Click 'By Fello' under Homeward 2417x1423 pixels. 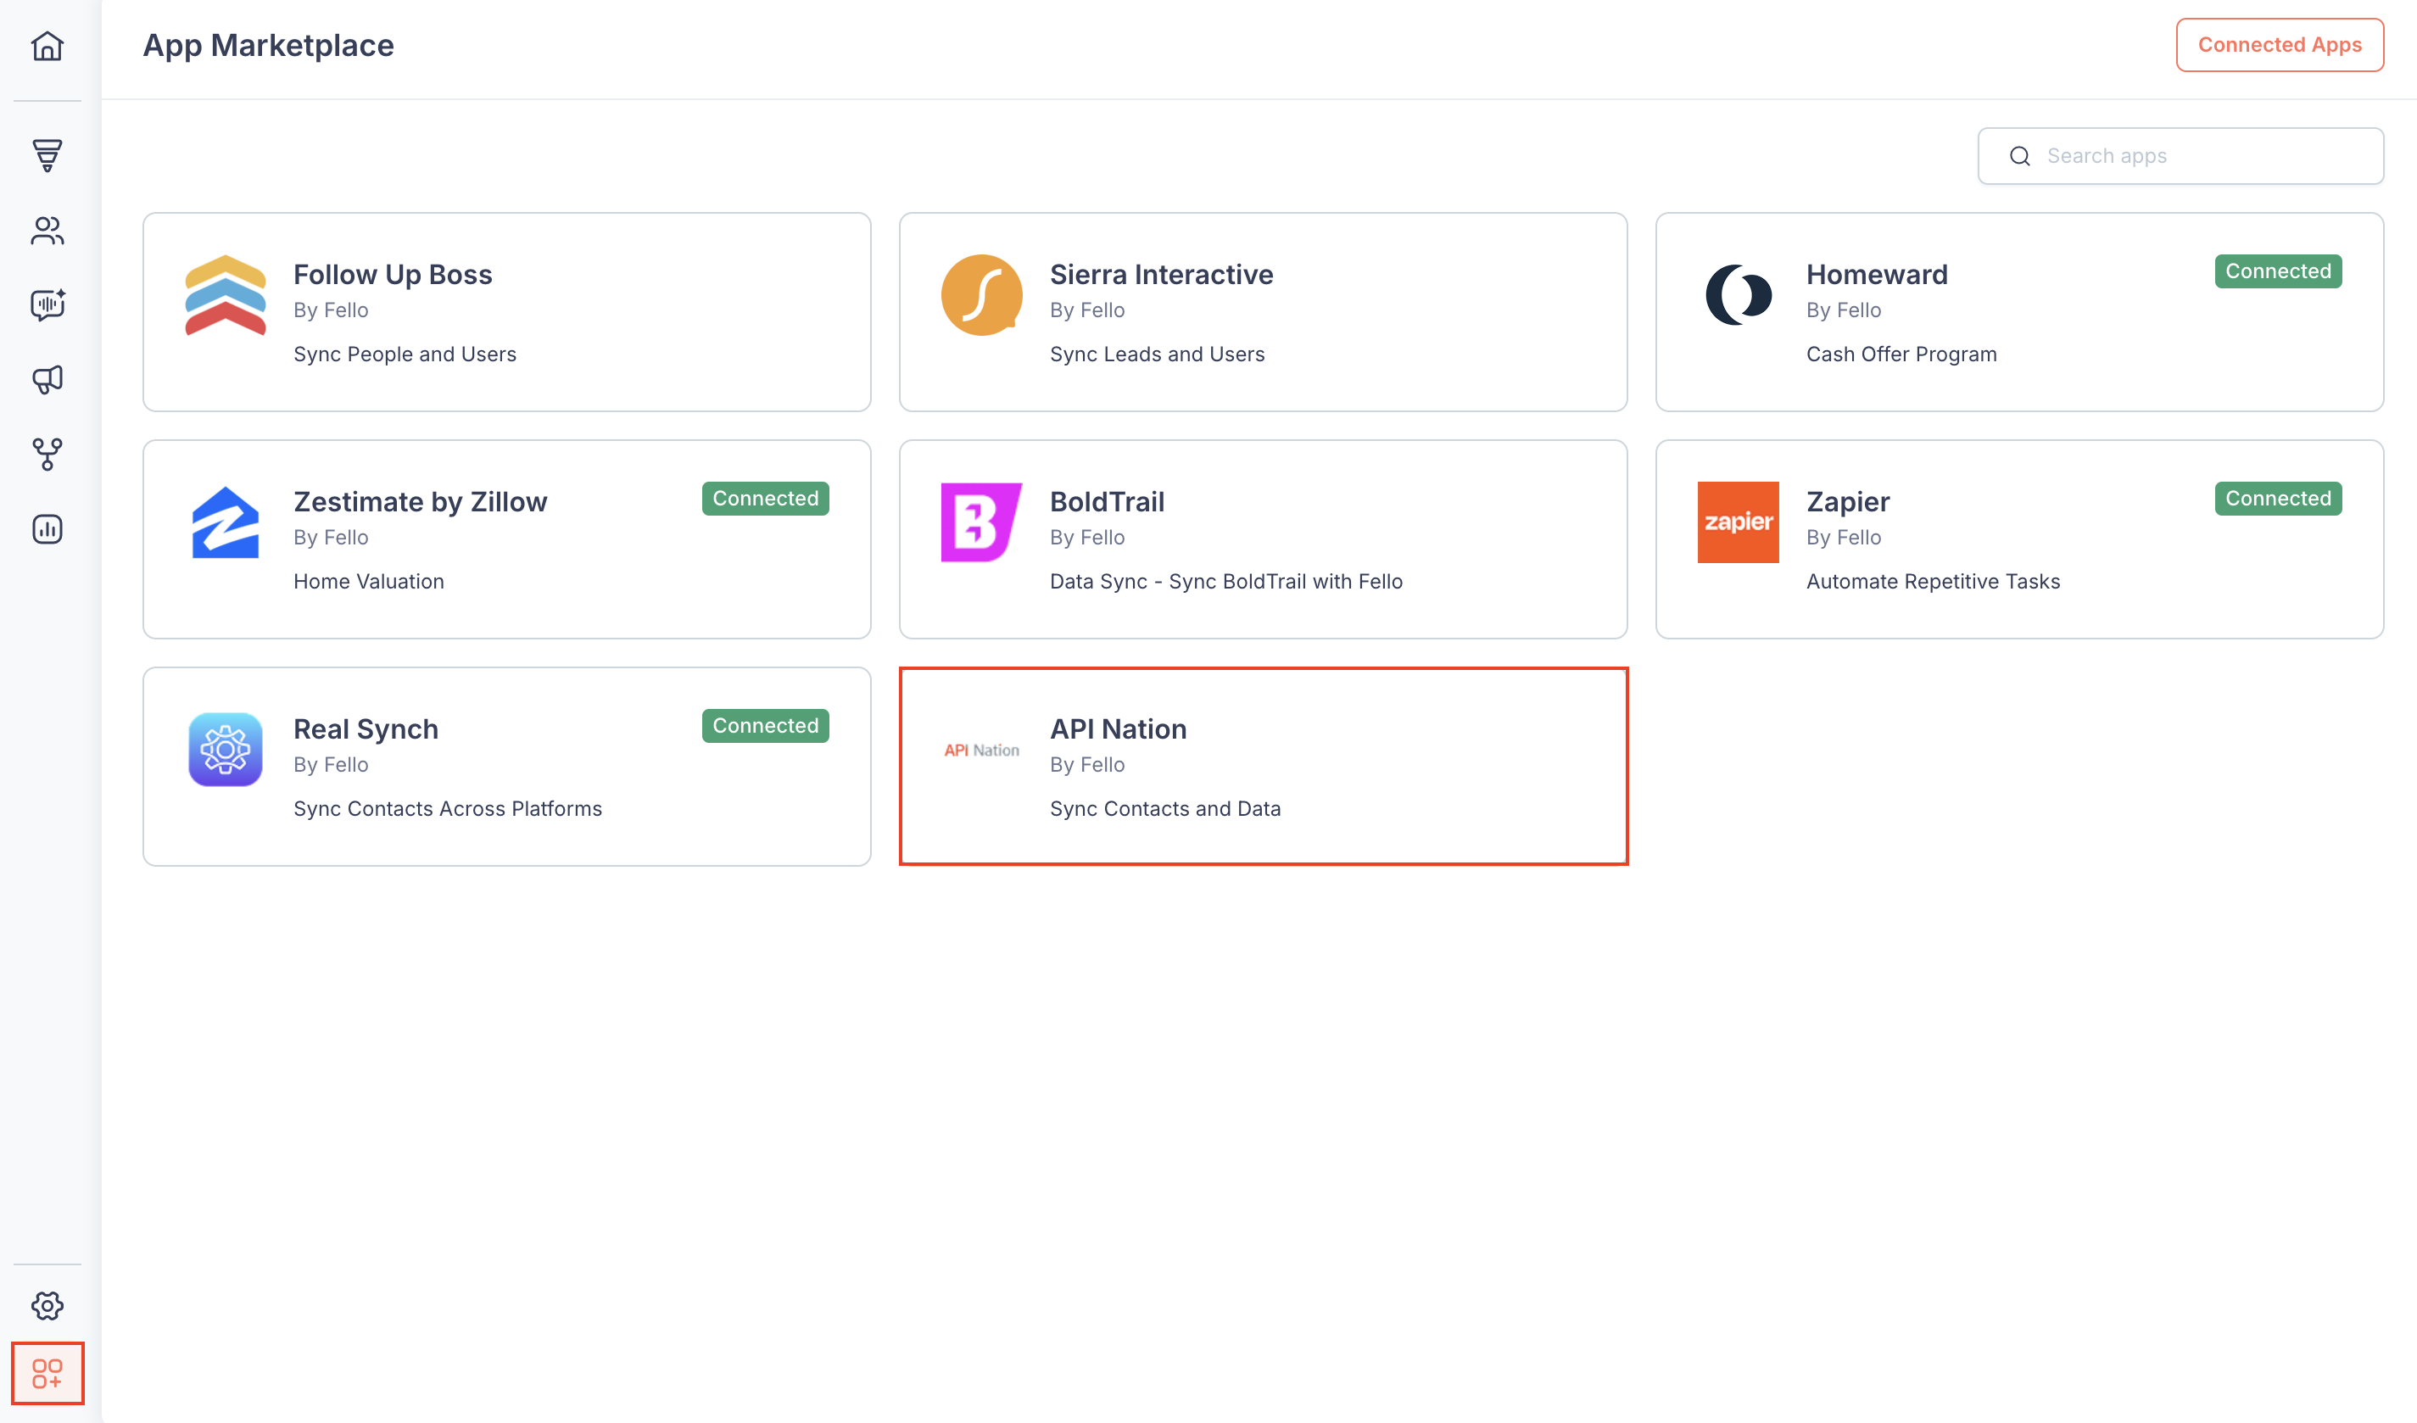click(1844, 310)
